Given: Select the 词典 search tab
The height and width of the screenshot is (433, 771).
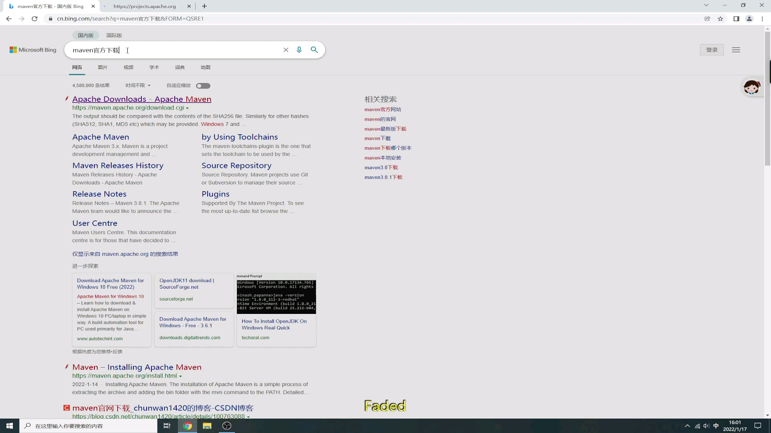Looking at the screenshot, I should pyautogui.click(x=180, y=67).
